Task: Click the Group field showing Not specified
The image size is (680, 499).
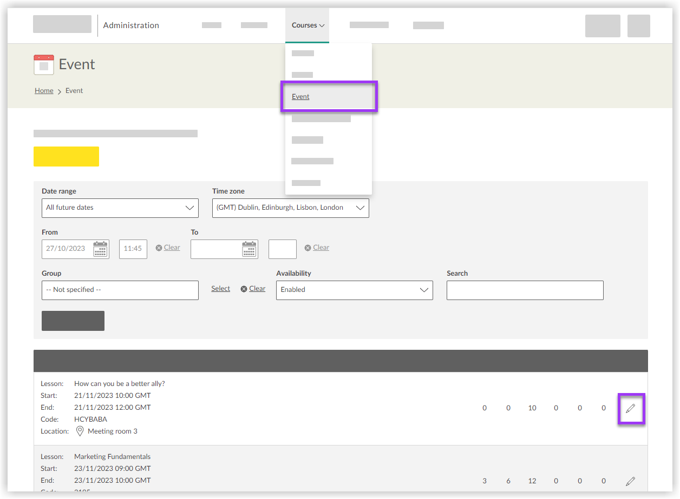Action: coord(120,290)
